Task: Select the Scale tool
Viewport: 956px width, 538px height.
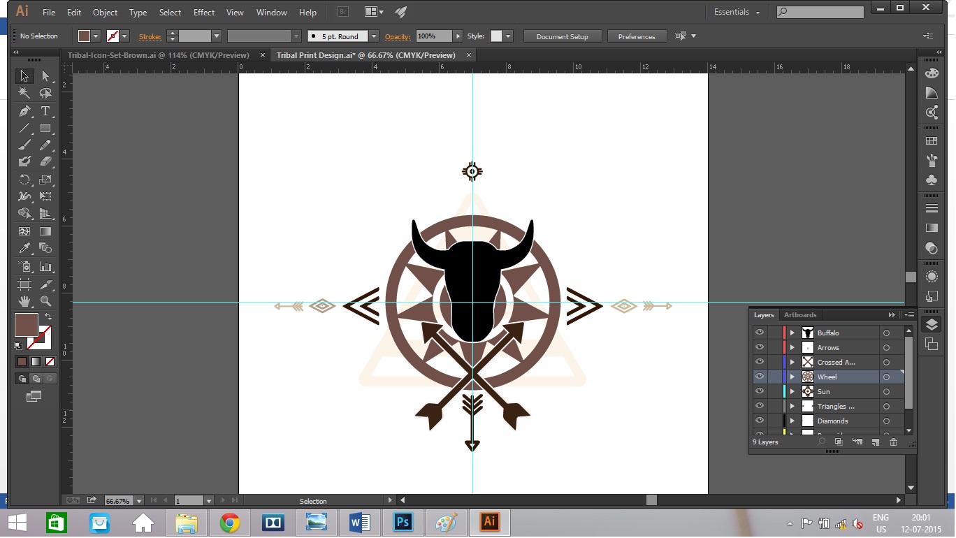Action: click(45, 180)
